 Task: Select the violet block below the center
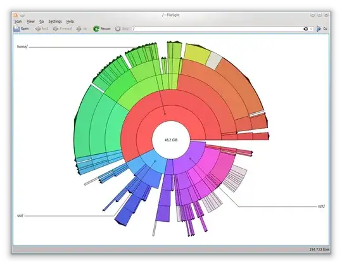pyautogui.click(x=163, y=214)
